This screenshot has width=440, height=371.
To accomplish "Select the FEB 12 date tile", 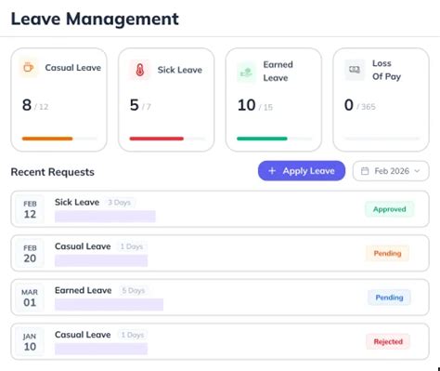I will (x=30, y=209).
